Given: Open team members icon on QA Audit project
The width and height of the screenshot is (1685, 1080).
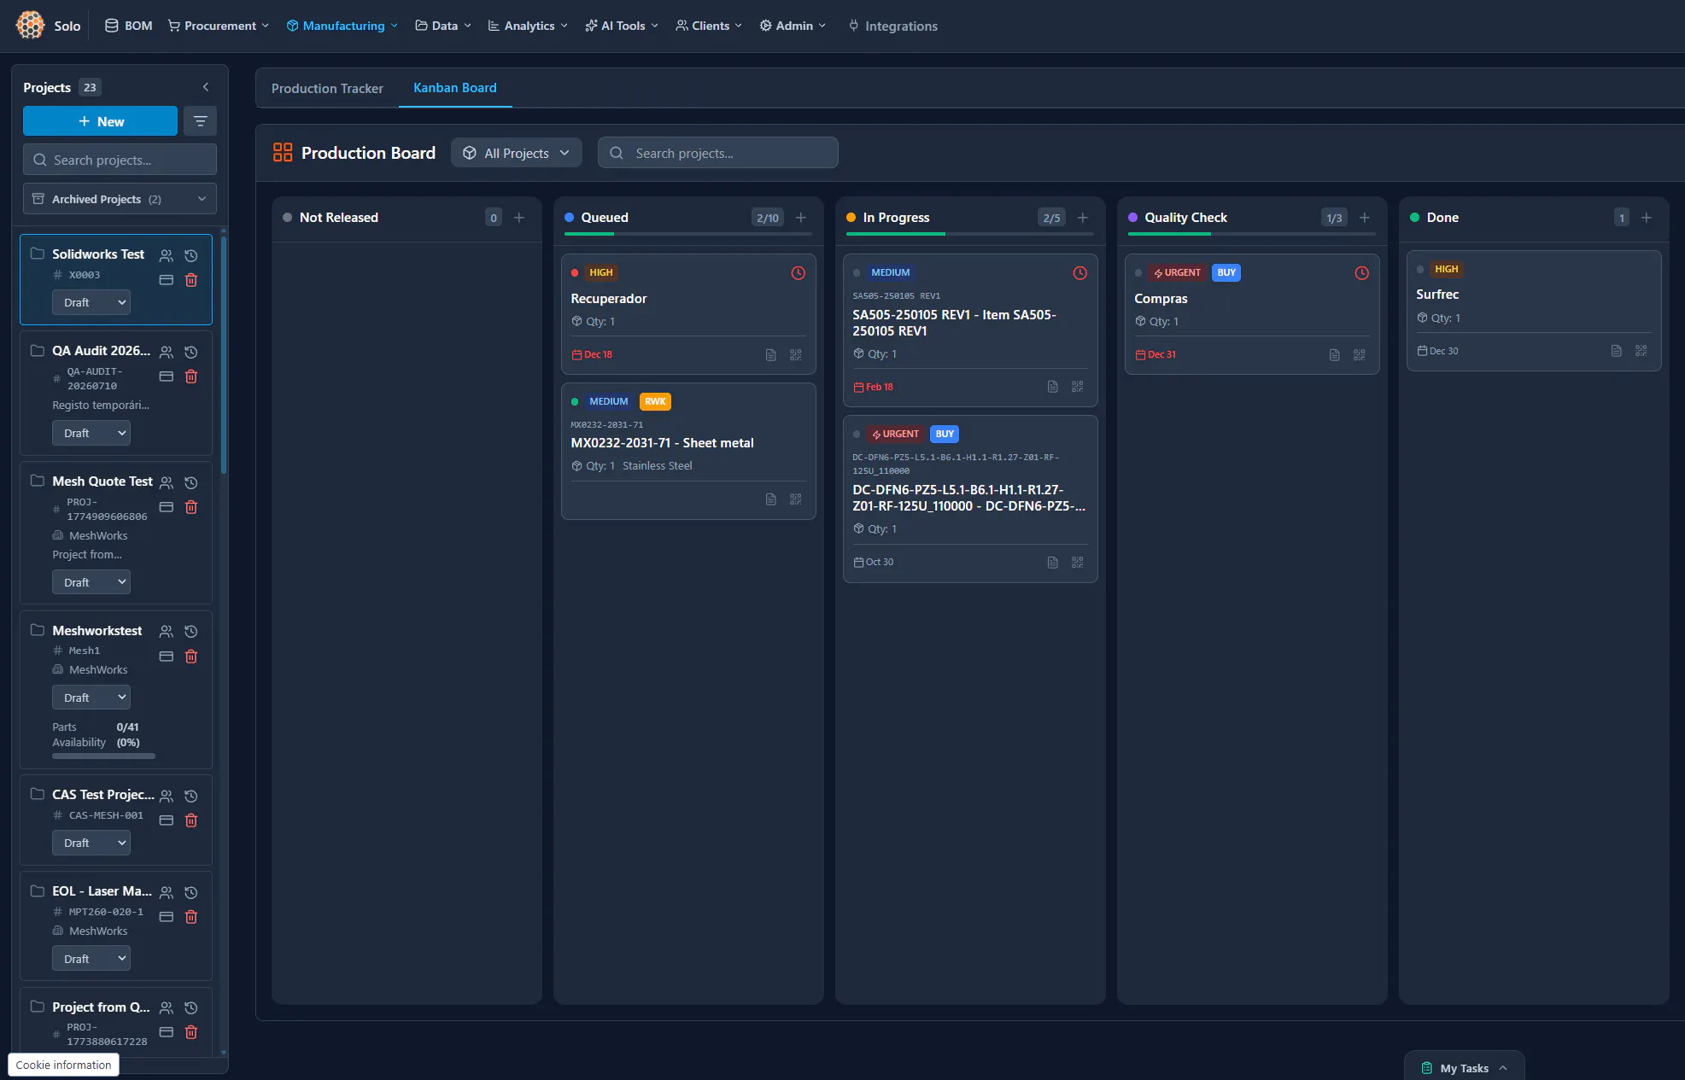Looking at the screenshot, I should [x=167, y=352].
